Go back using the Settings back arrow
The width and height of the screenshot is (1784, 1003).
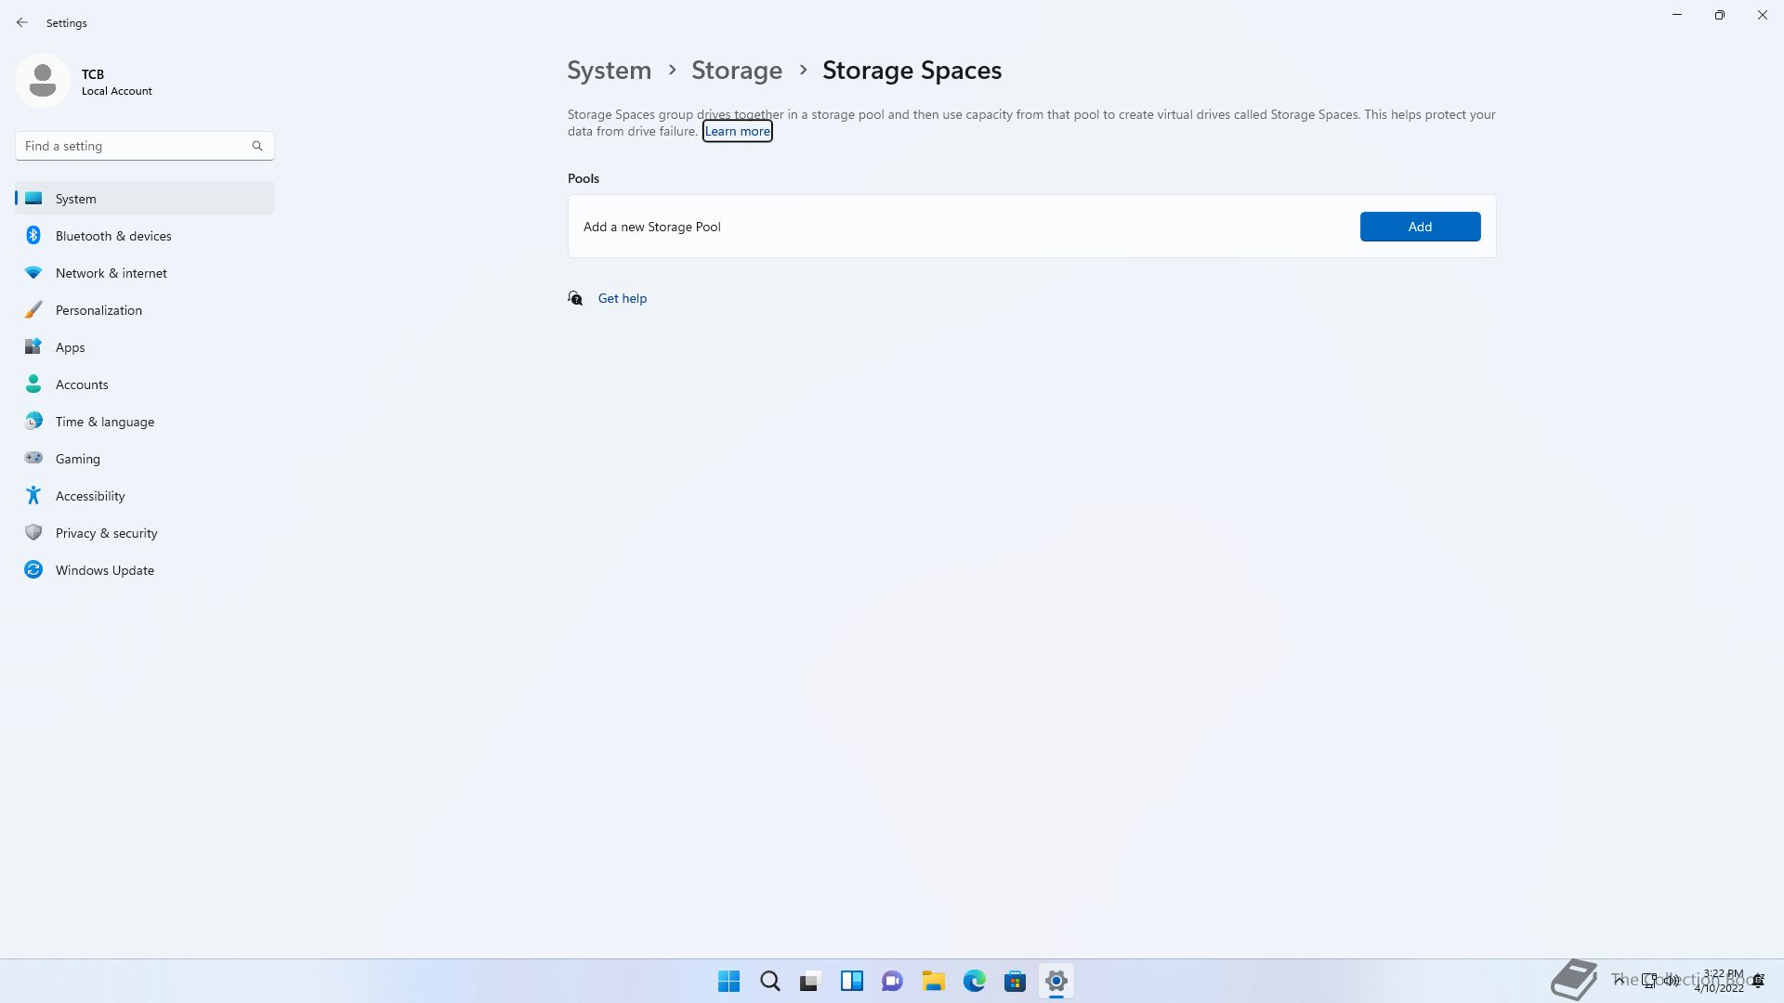pos(22,22)
